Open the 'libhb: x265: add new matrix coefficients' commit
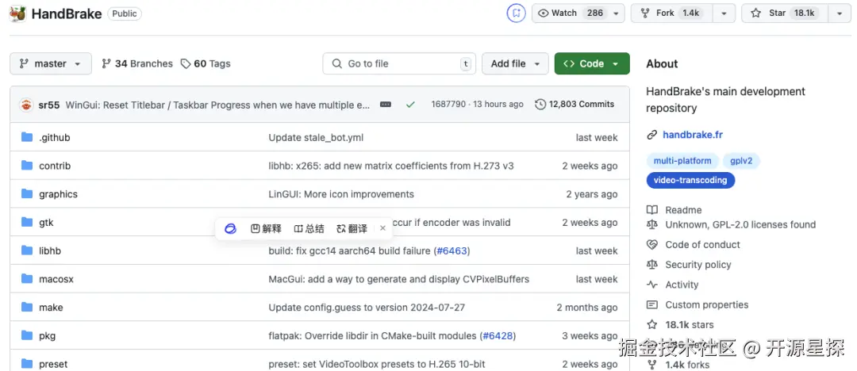857x371 pixels. tap(390, 166)
